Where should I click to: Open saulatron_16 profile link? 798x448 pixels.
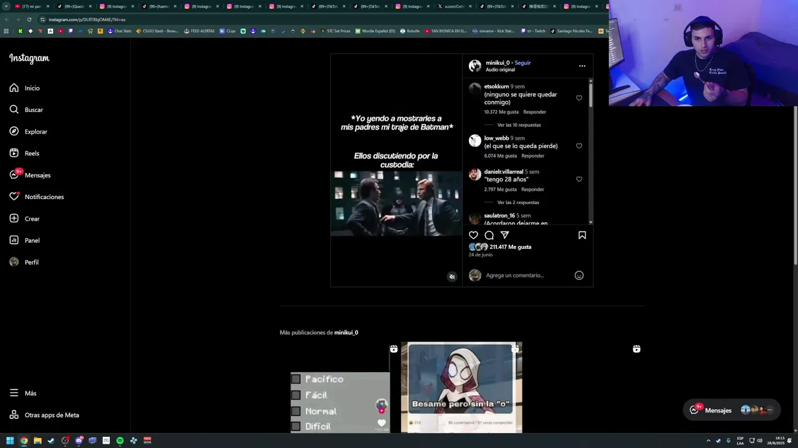click(499, 215)
